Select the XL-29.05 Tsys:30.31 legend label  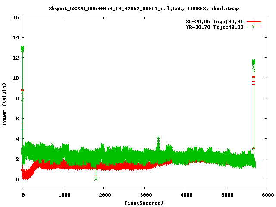click(x=215, y=22)
